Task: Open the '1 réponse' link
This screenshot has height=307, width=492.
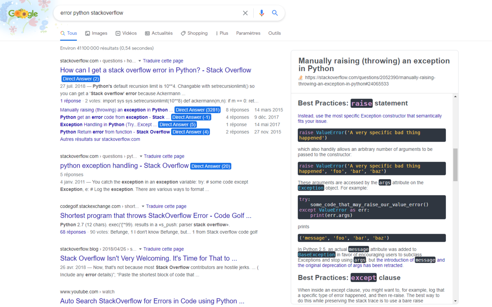Action: point(70,101)
